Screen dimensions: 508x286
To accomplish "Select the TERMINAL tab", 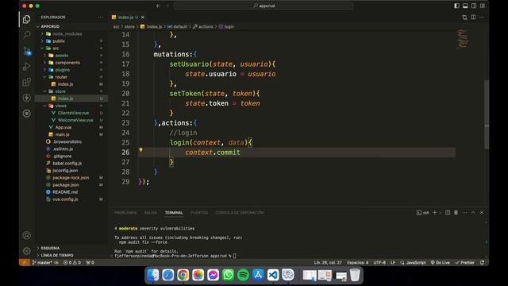I will [174, 213].
